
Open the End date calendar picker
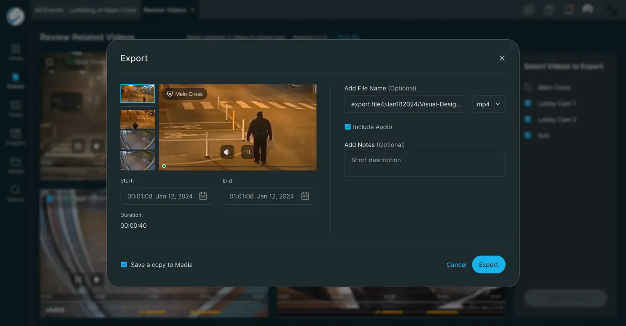point(305,196)
